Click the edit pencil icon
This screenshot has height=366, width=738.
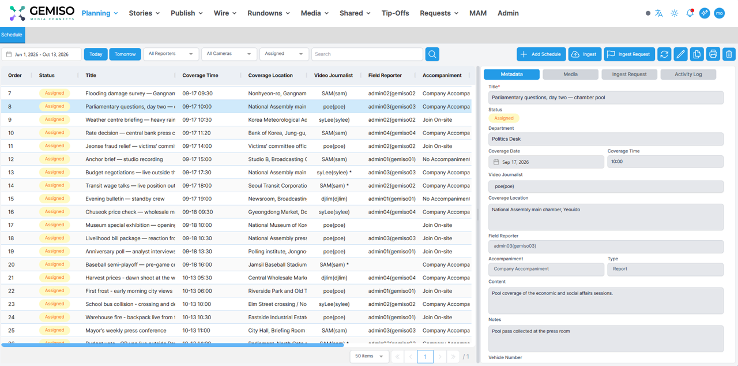point(680,54)
